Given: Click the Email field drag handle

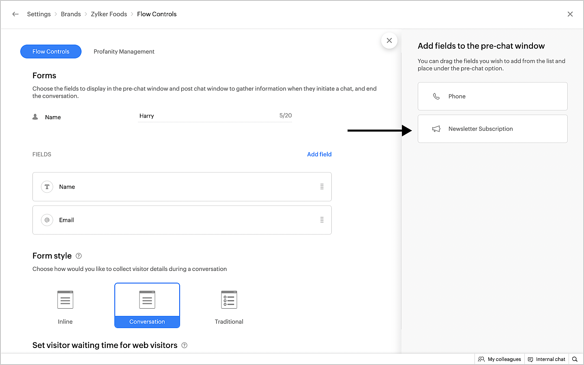Looking at the screenshot, I should coord(322,220).
